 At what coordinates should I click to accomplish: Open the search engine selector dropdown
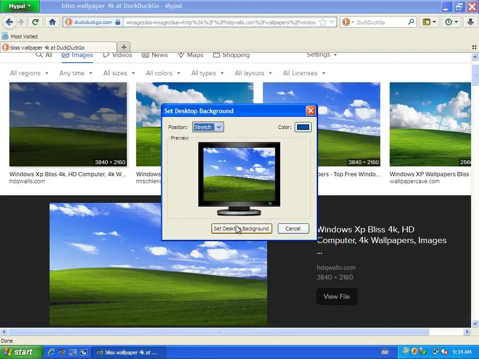tap(348, 22)
